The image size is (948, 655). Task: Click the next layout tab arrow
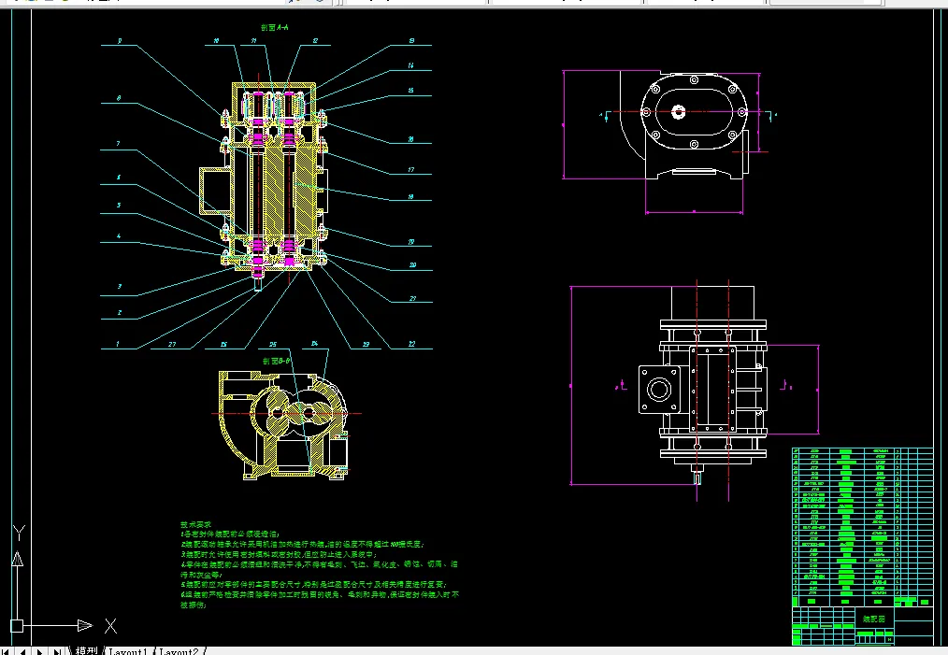(x=40, y=651)
